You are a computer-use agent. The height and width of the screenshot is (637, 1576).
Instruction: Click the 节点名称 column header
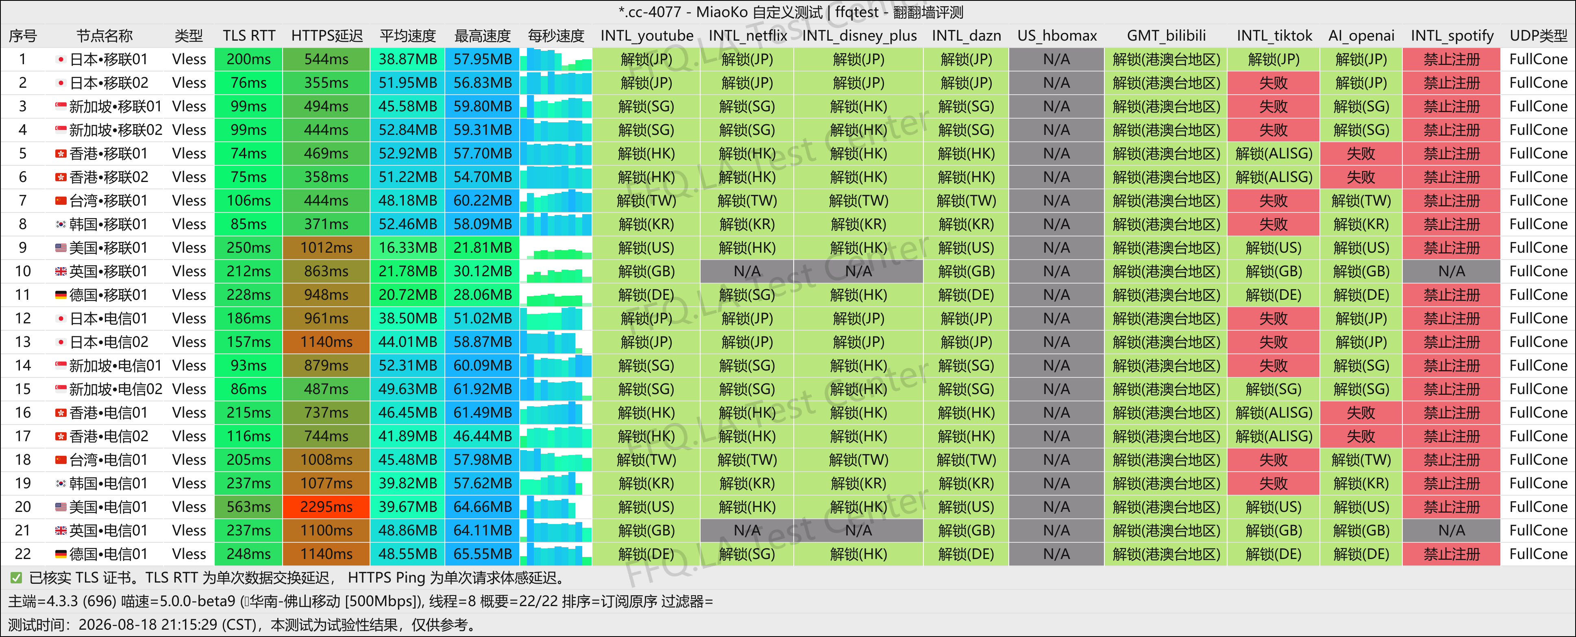pyautogui.click(x=104, y=36)
